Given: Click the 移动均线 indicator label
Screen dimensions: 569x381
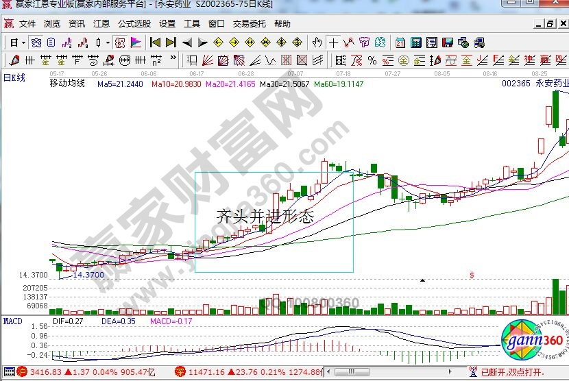Looking at the screenshot, I should pyautogui.click(x=67, y=84).
